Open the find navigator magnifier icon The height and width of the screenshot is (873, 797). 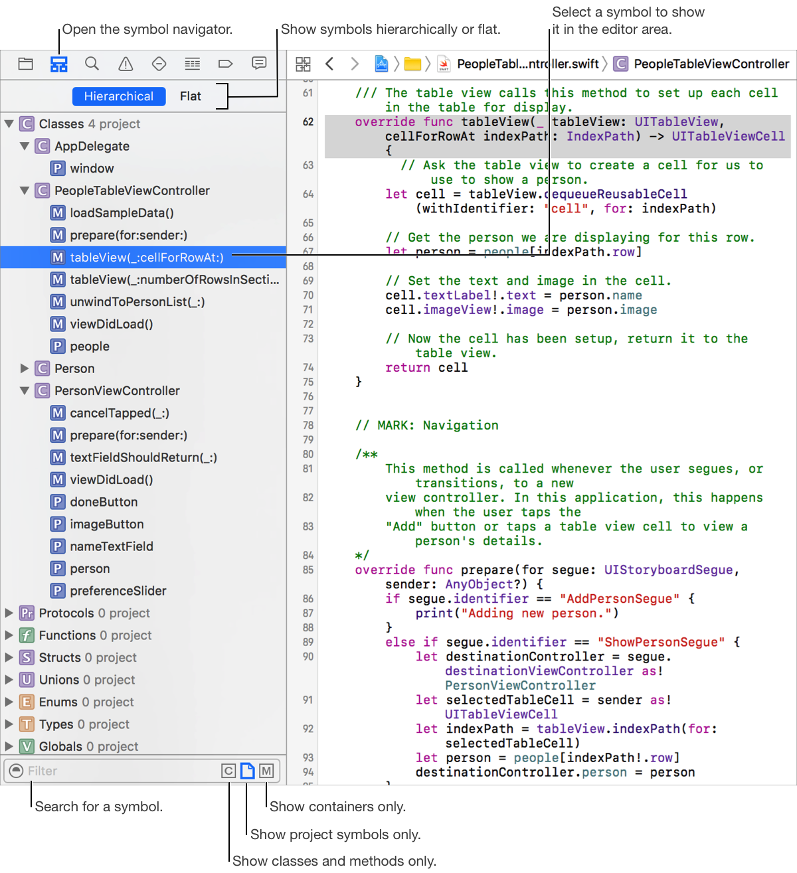[x=92, y=64]
